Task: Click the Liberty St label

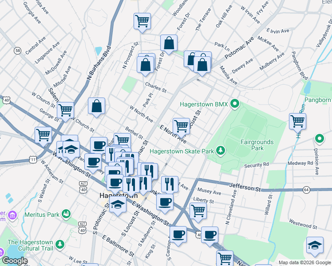Action: tap(203, 200)
